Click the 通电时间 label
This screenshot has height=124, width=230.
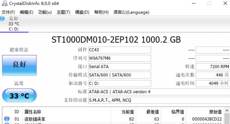[x=185, y=83]
